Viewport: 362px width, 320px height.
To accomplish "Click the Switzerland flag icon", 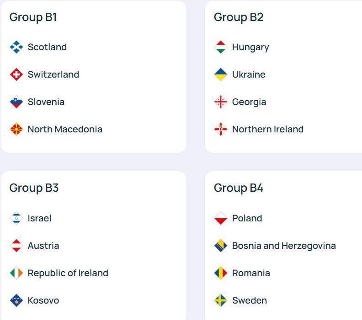I will click(16, 74).
